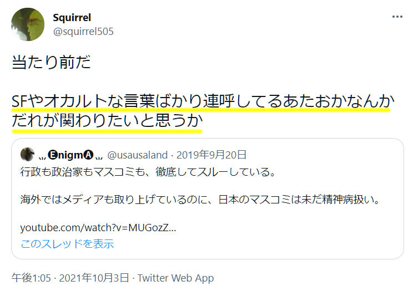
Task: Open the EnigmA display name in quote
Action: coord(71,155)
